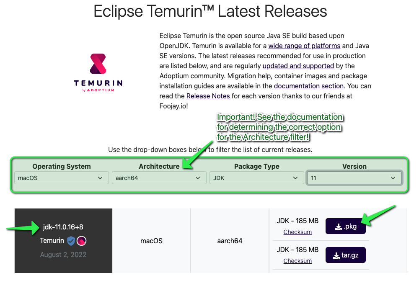Download the .pkg installer
The image size is (419, 283).
point(345,226)
